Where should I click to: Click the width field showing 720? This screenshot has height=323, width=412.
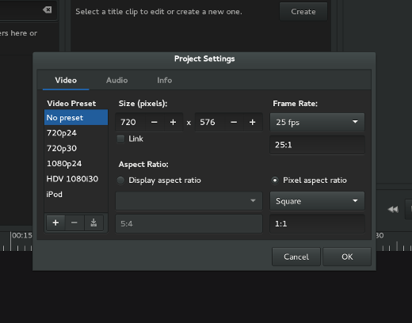point(131,122)
